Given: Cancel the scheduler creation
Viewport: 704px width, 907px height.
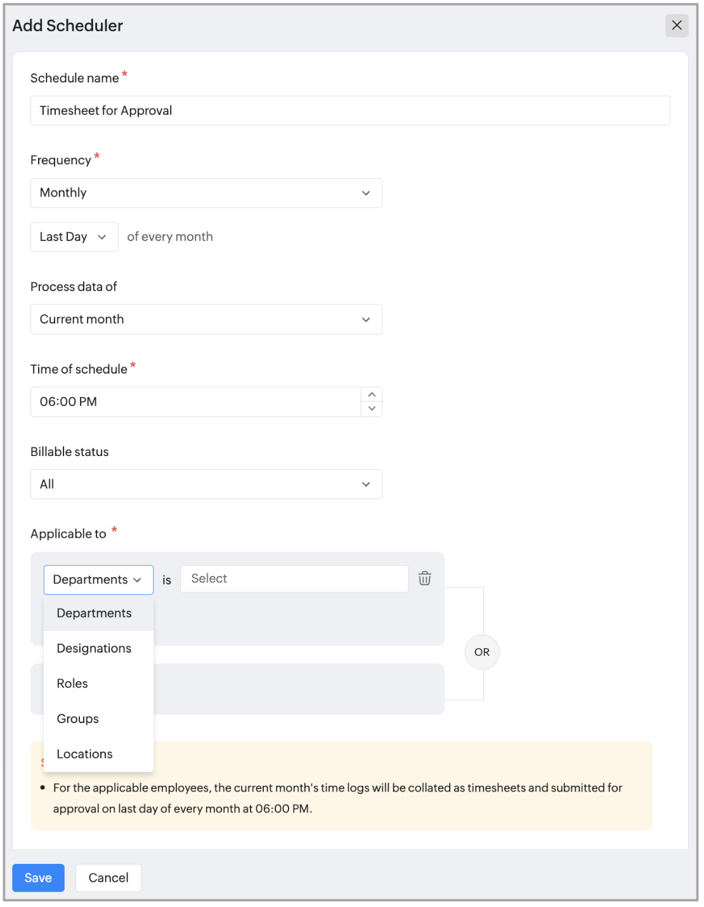Looking at the screenshot, I should click(x=108, y=878).
